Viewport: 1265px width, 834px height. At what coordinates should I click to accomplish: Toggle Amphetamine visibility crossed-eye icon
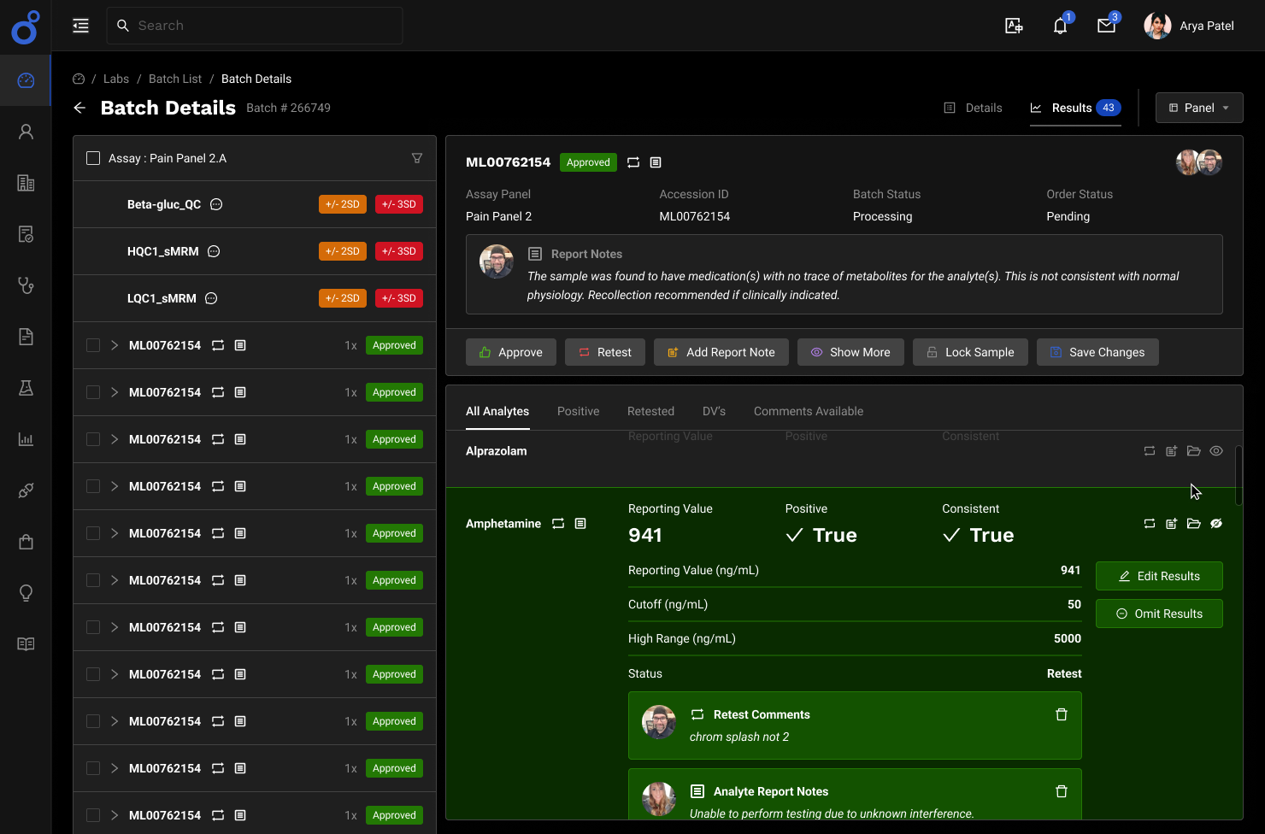click(1216, 524)
